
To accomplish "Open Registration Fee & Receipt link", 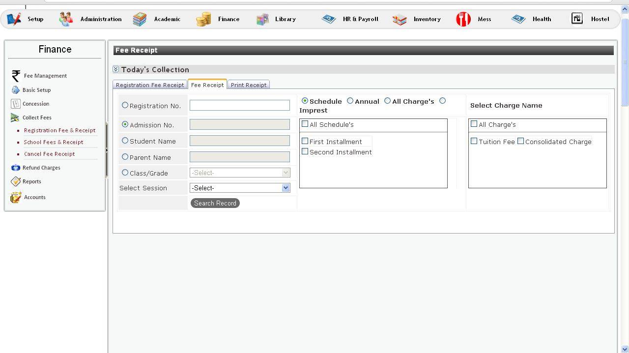I will 59,130.
